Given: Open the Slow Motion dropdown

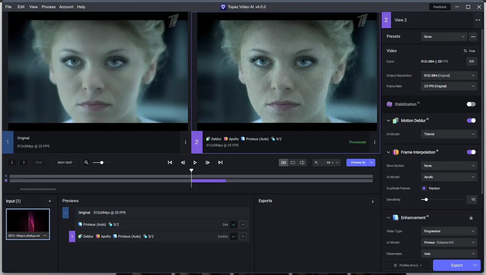Looking at the screenshot, I should tap(449, 166).
